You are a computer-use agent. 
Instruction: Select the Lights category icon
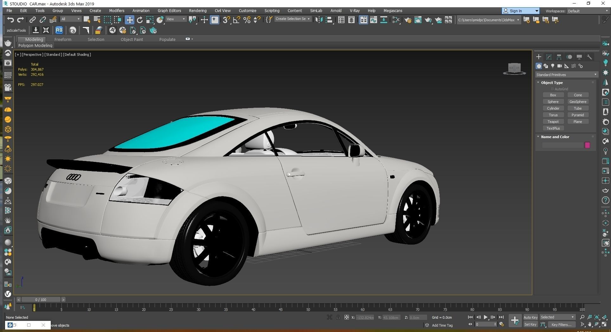[x=553, y=66]
